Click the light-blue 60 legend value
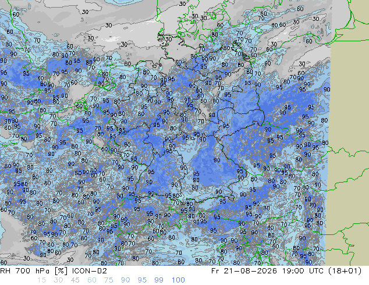Viewport: 369px width, 285px height. 92,280
